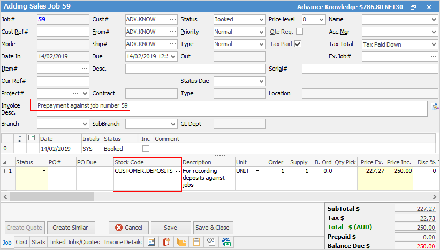Untick the Tax Paid checkbox
The image size is (440, 250).
pyautogui.click(x=298, y=44)
